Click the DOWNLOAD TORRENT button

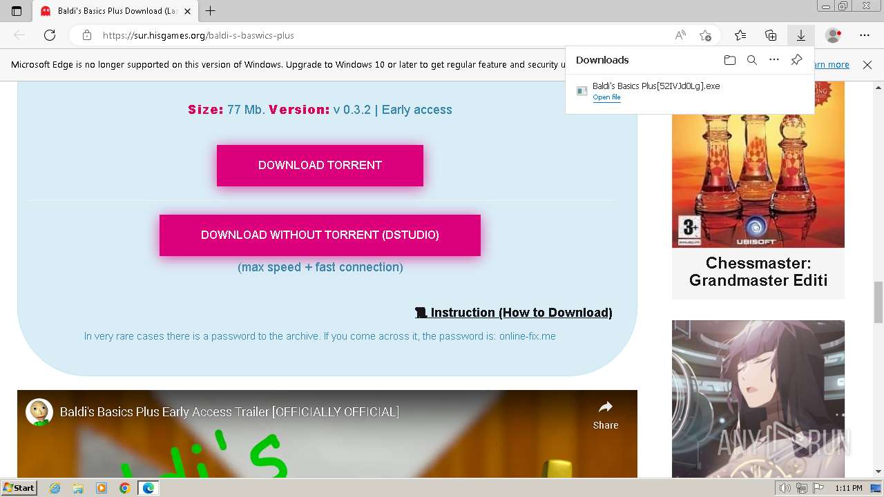320,166
